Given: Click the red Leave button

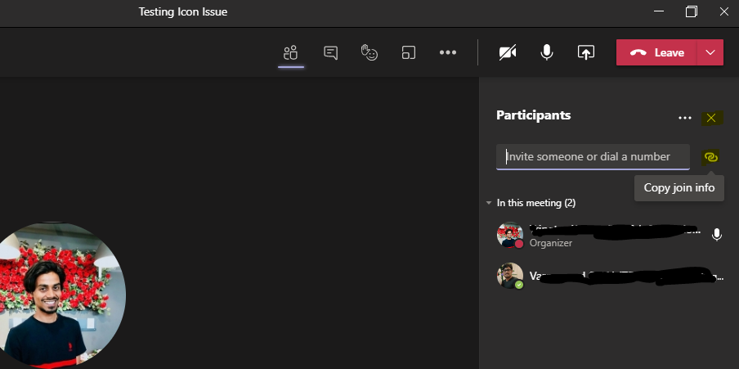Looking at the screenshot, I should click(656, 52).
